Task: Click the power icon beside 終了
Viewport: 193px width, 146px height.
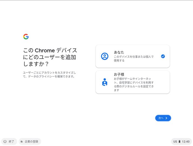Action: [x=5, y=141]
